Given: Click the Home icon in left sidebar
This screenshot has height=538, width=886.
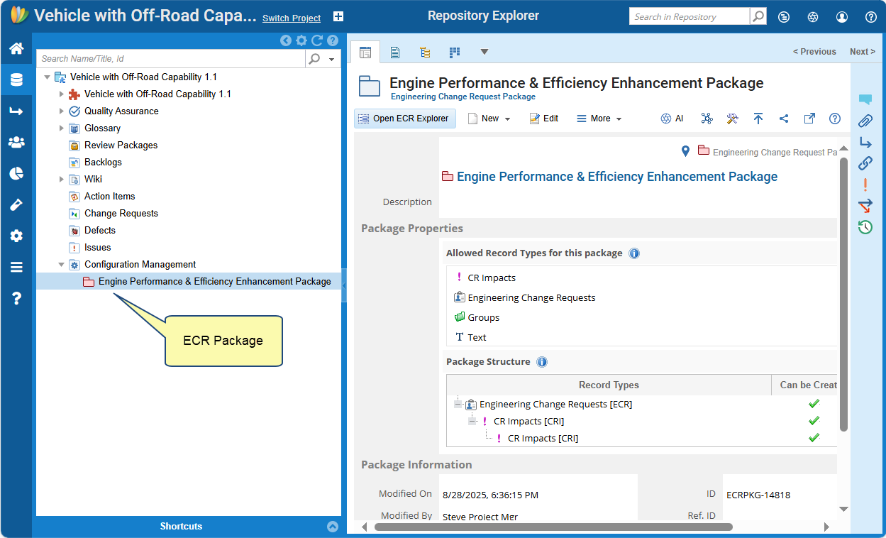Looking at the screenshot, I should pos(16,48).
